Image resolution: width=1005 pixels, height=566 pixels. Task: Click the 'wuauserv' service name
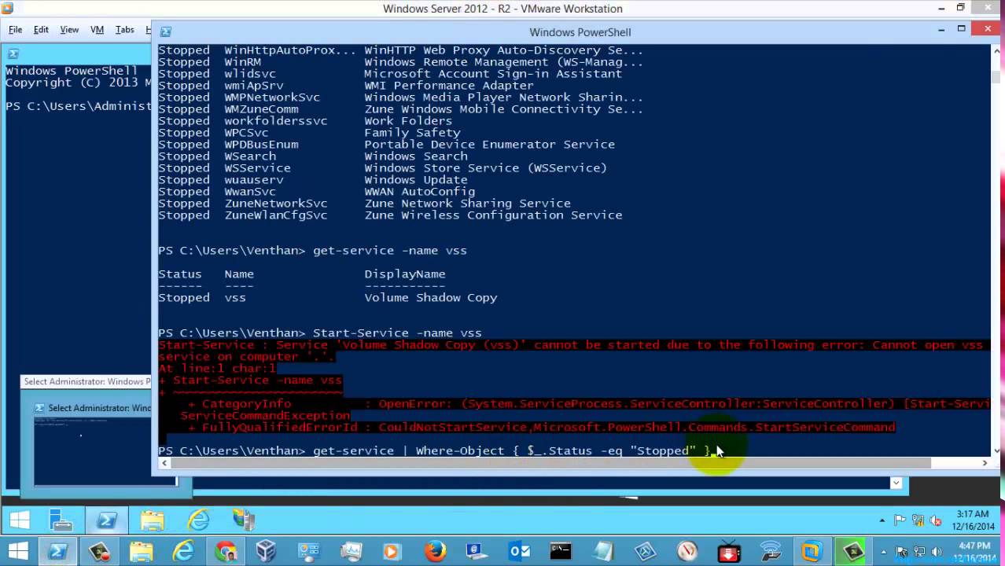253,180
